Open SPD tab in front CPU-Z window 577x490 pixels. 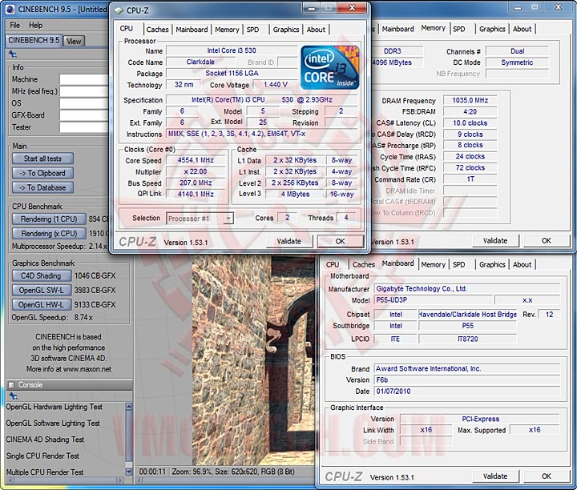click(252, 30)
